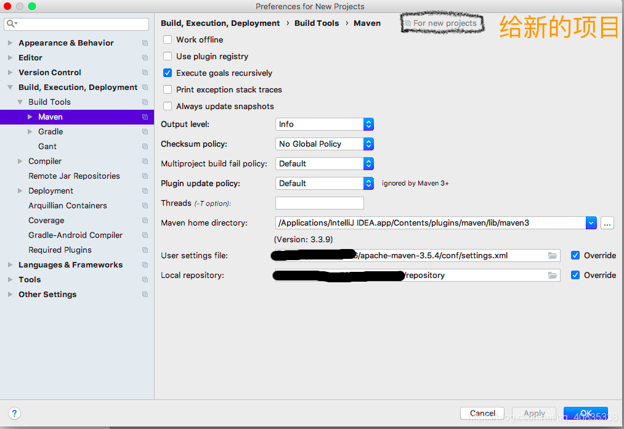Click the search magnifier icon in the settings search

coord(11,24)
